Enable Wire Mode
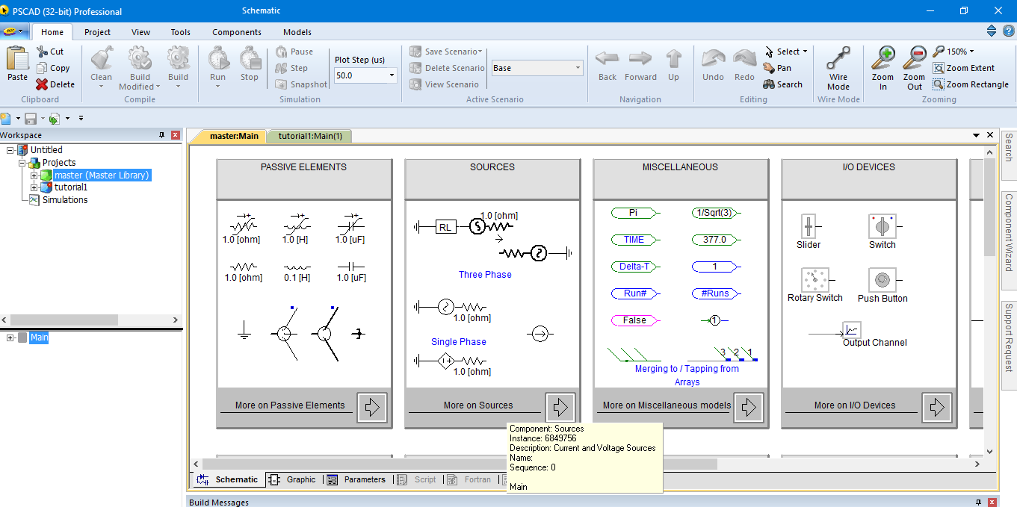 (x=838, y=66)
